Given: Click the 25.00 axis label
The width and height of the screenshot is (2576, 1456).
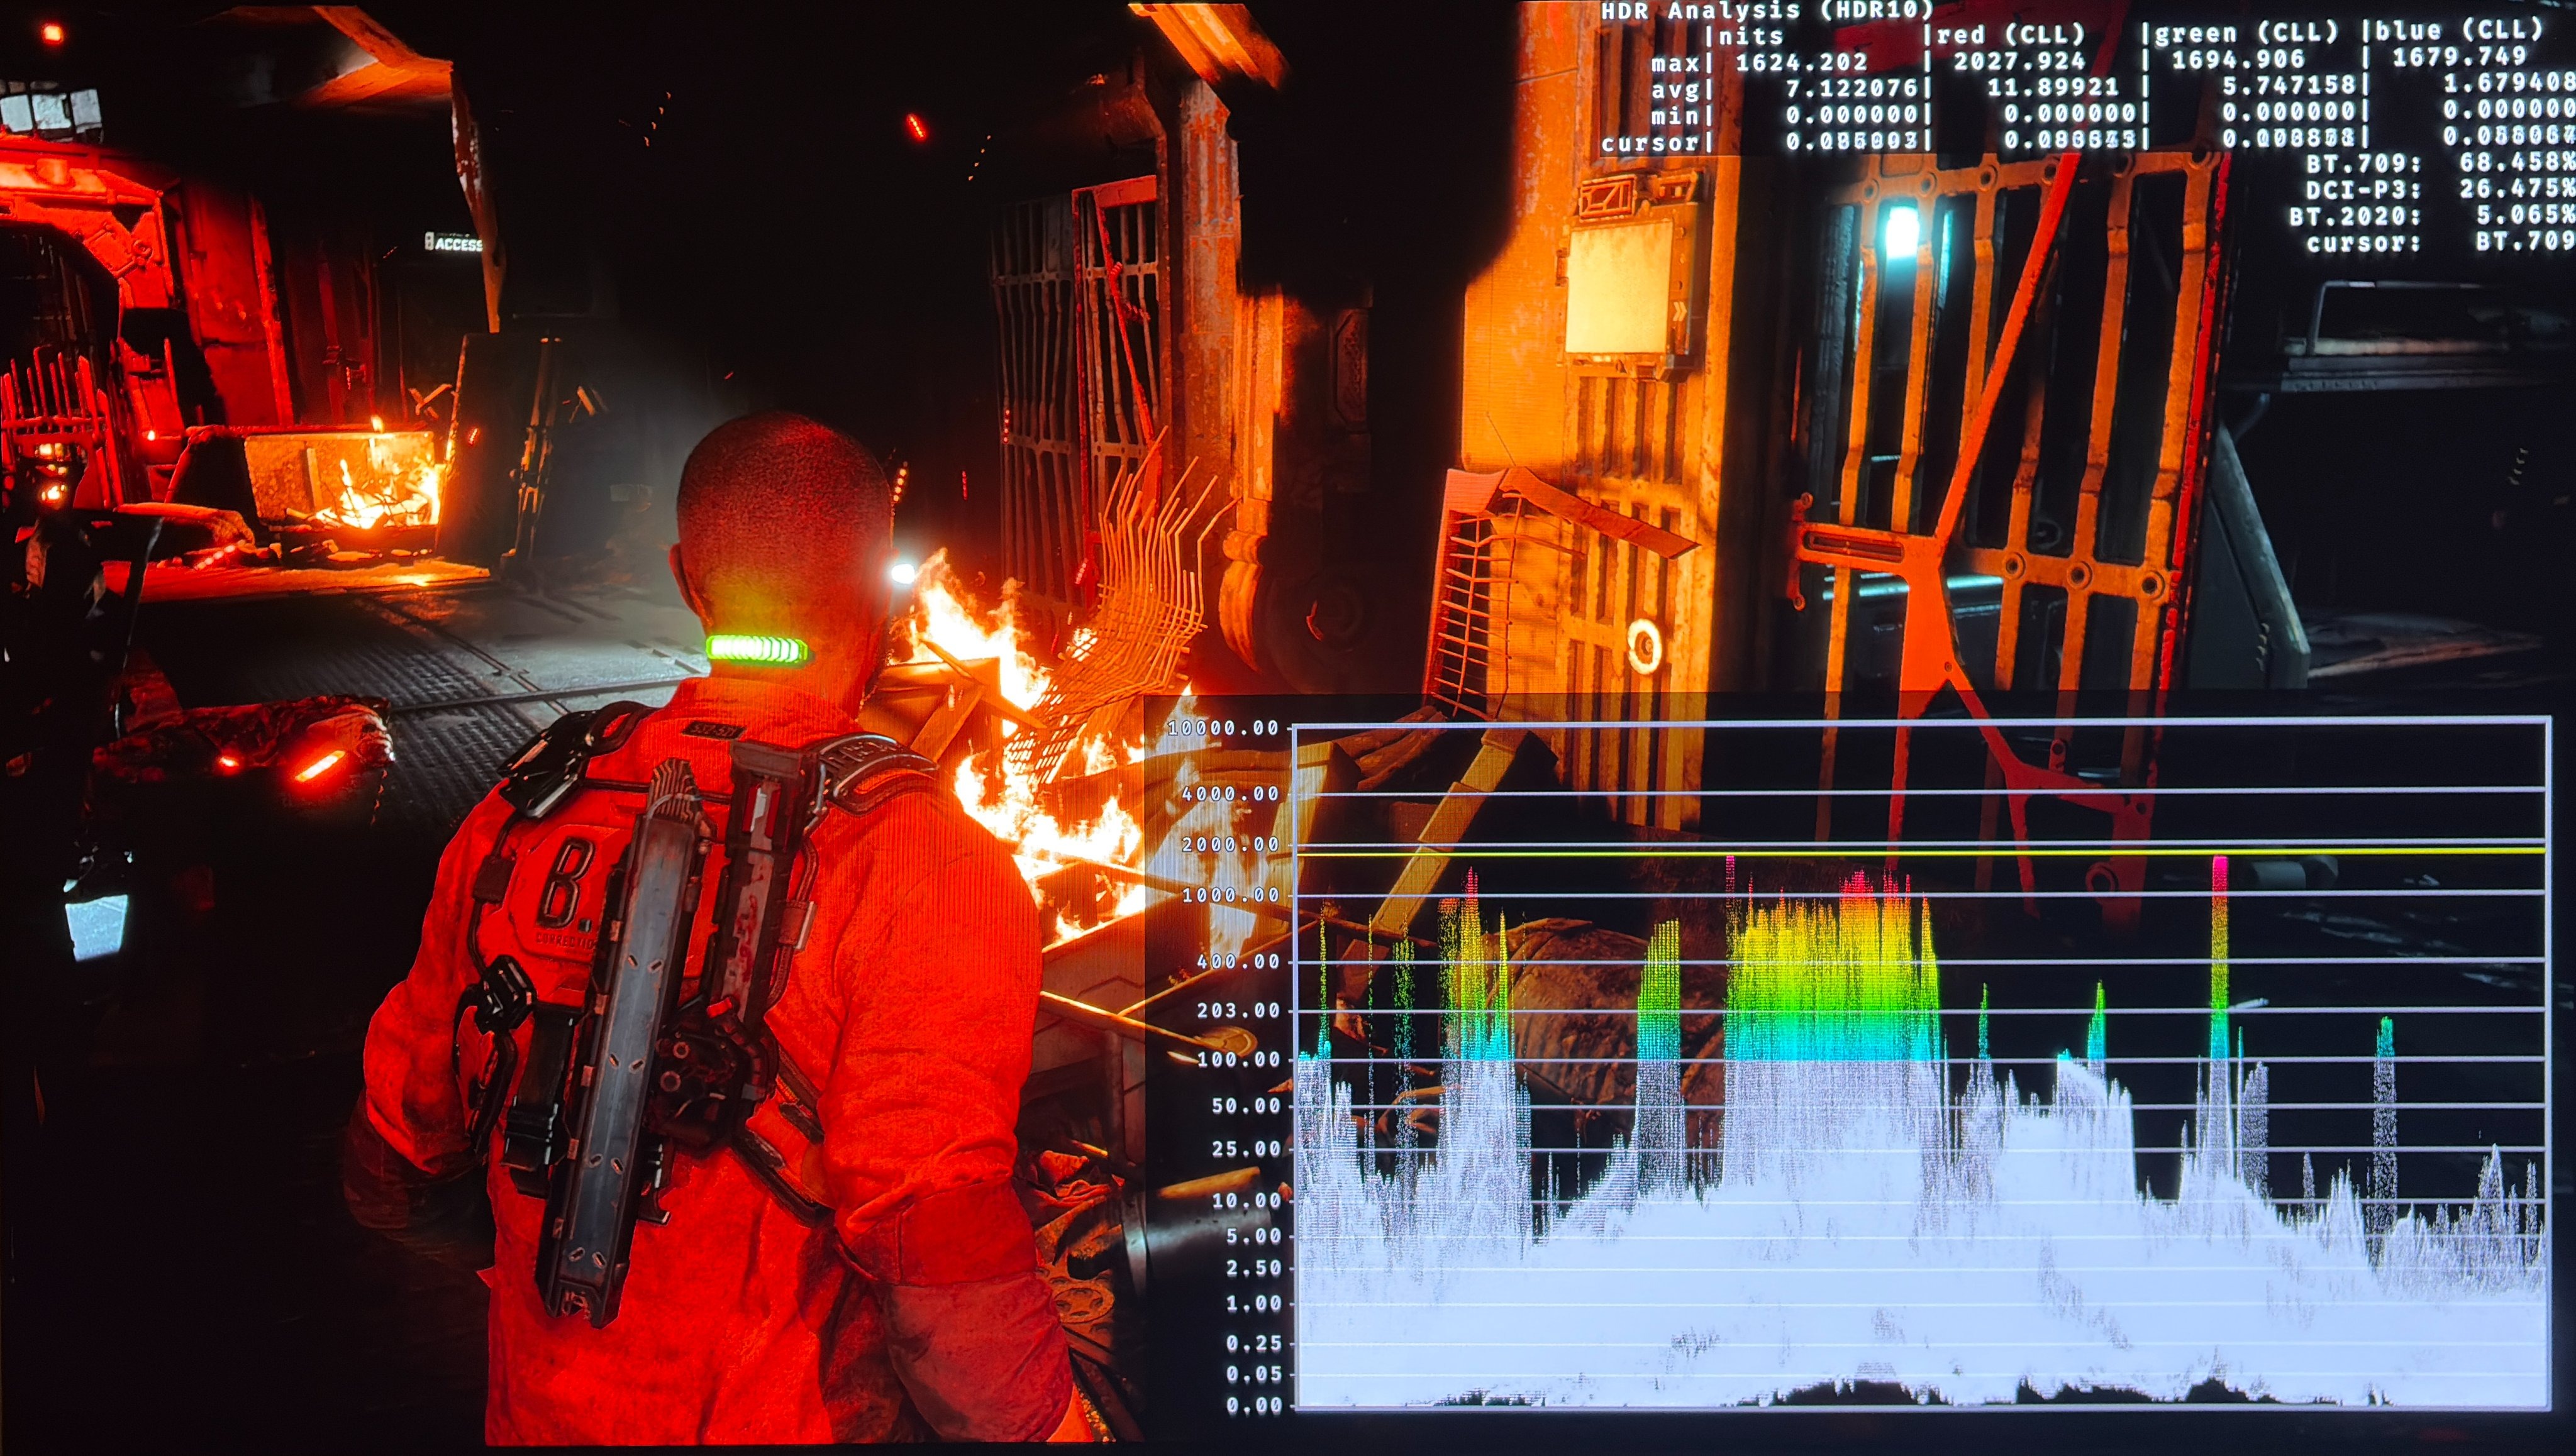Looking at the screenshot, I should click(x=1246, y=1149).
